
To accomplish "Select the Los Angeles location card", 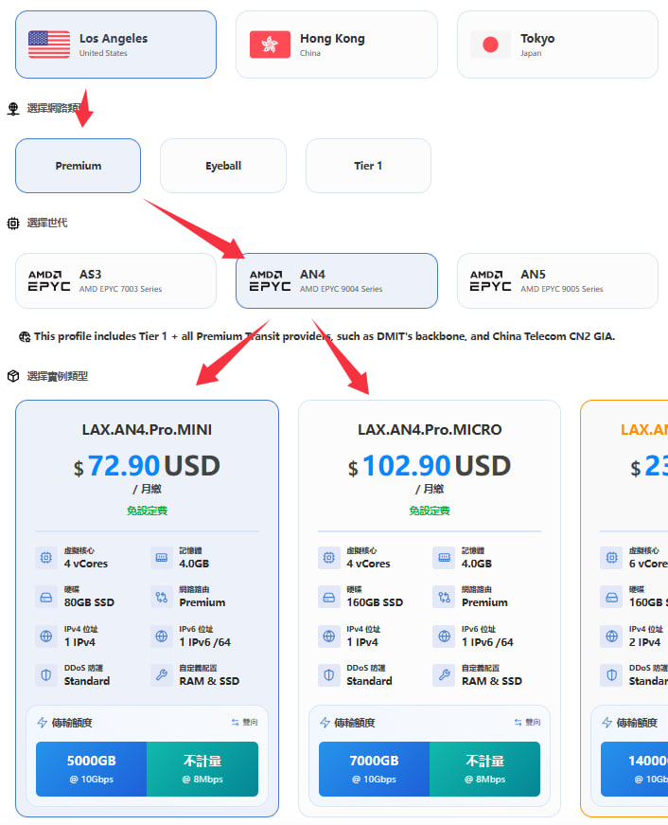I will 115,45.
